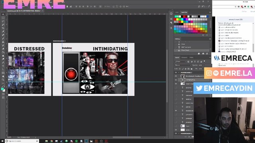
Task: Select the Gradient tool
Action: (x=3, y=52)
